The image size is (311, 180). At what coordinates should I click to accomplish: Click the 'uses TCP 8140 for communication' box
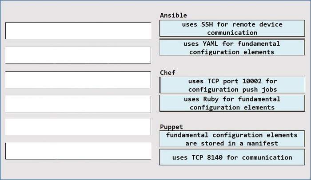[232, 157]
